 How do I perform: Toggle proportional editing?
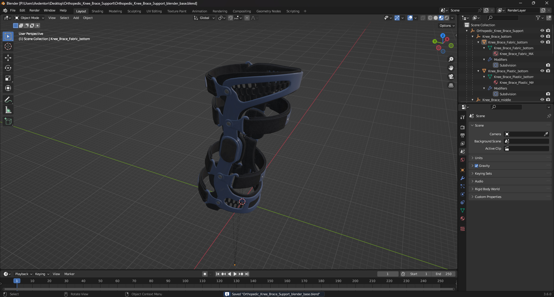point(247,18)
